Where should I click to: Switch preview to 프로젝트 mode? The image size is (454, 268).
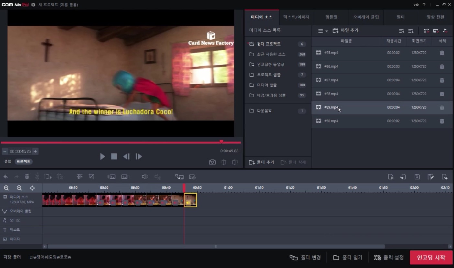(x=23, y=161)
